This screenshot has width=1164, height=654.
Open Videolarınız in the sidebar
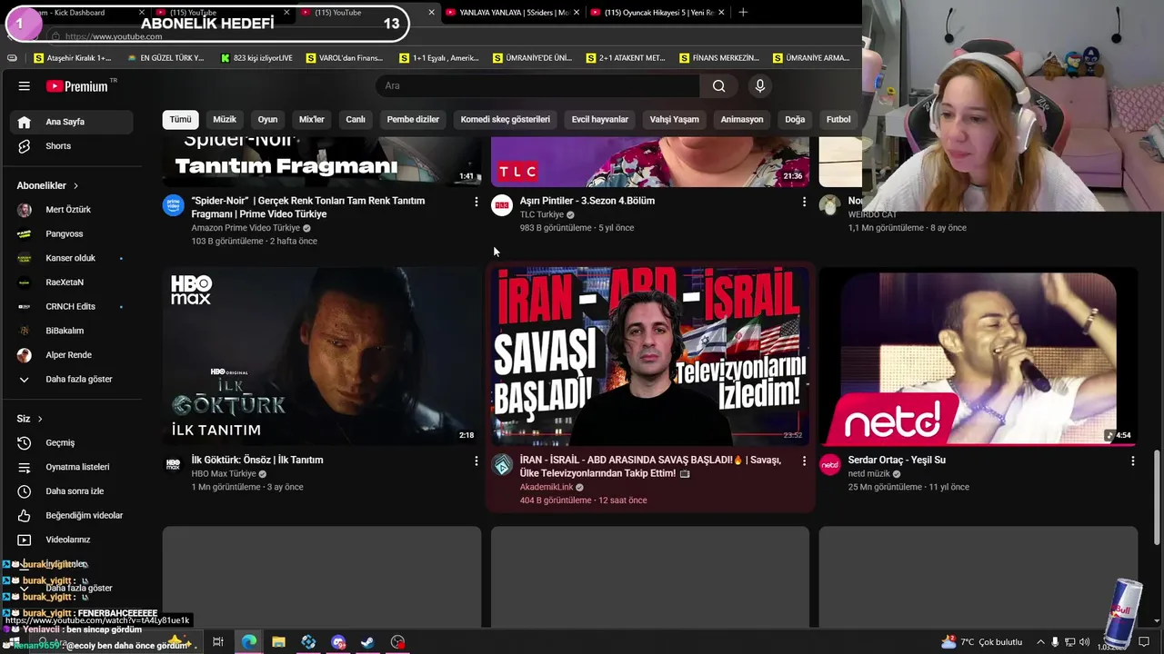(68, 540)
